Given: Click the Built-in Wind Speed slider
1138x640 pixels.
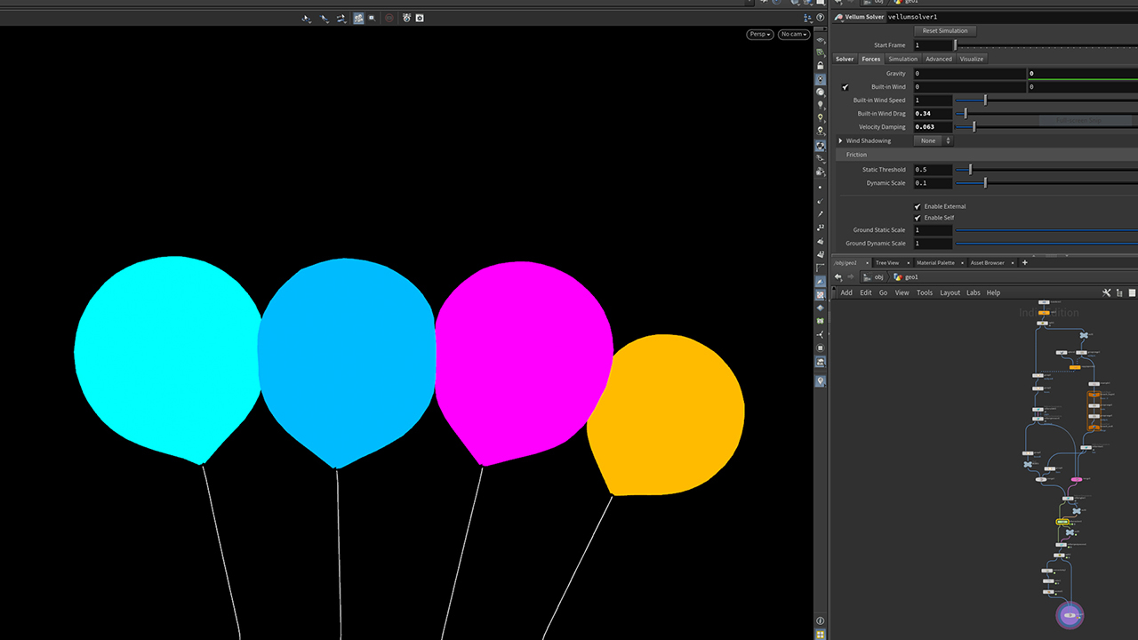Looking at the screenshot, I should pyautogui.click(x=1046, y=100).
